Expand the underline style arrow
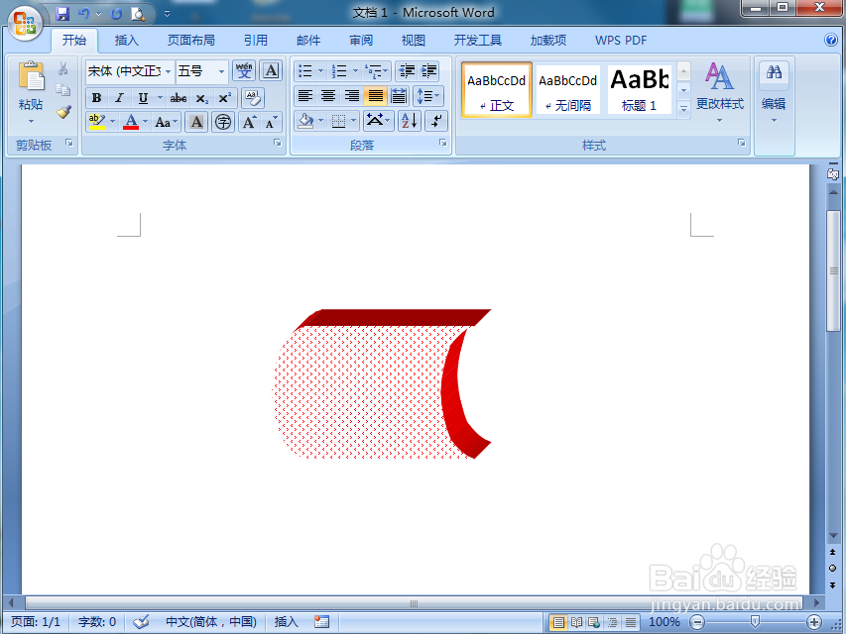Screen dimensions: 846x634 click(160, 98)
